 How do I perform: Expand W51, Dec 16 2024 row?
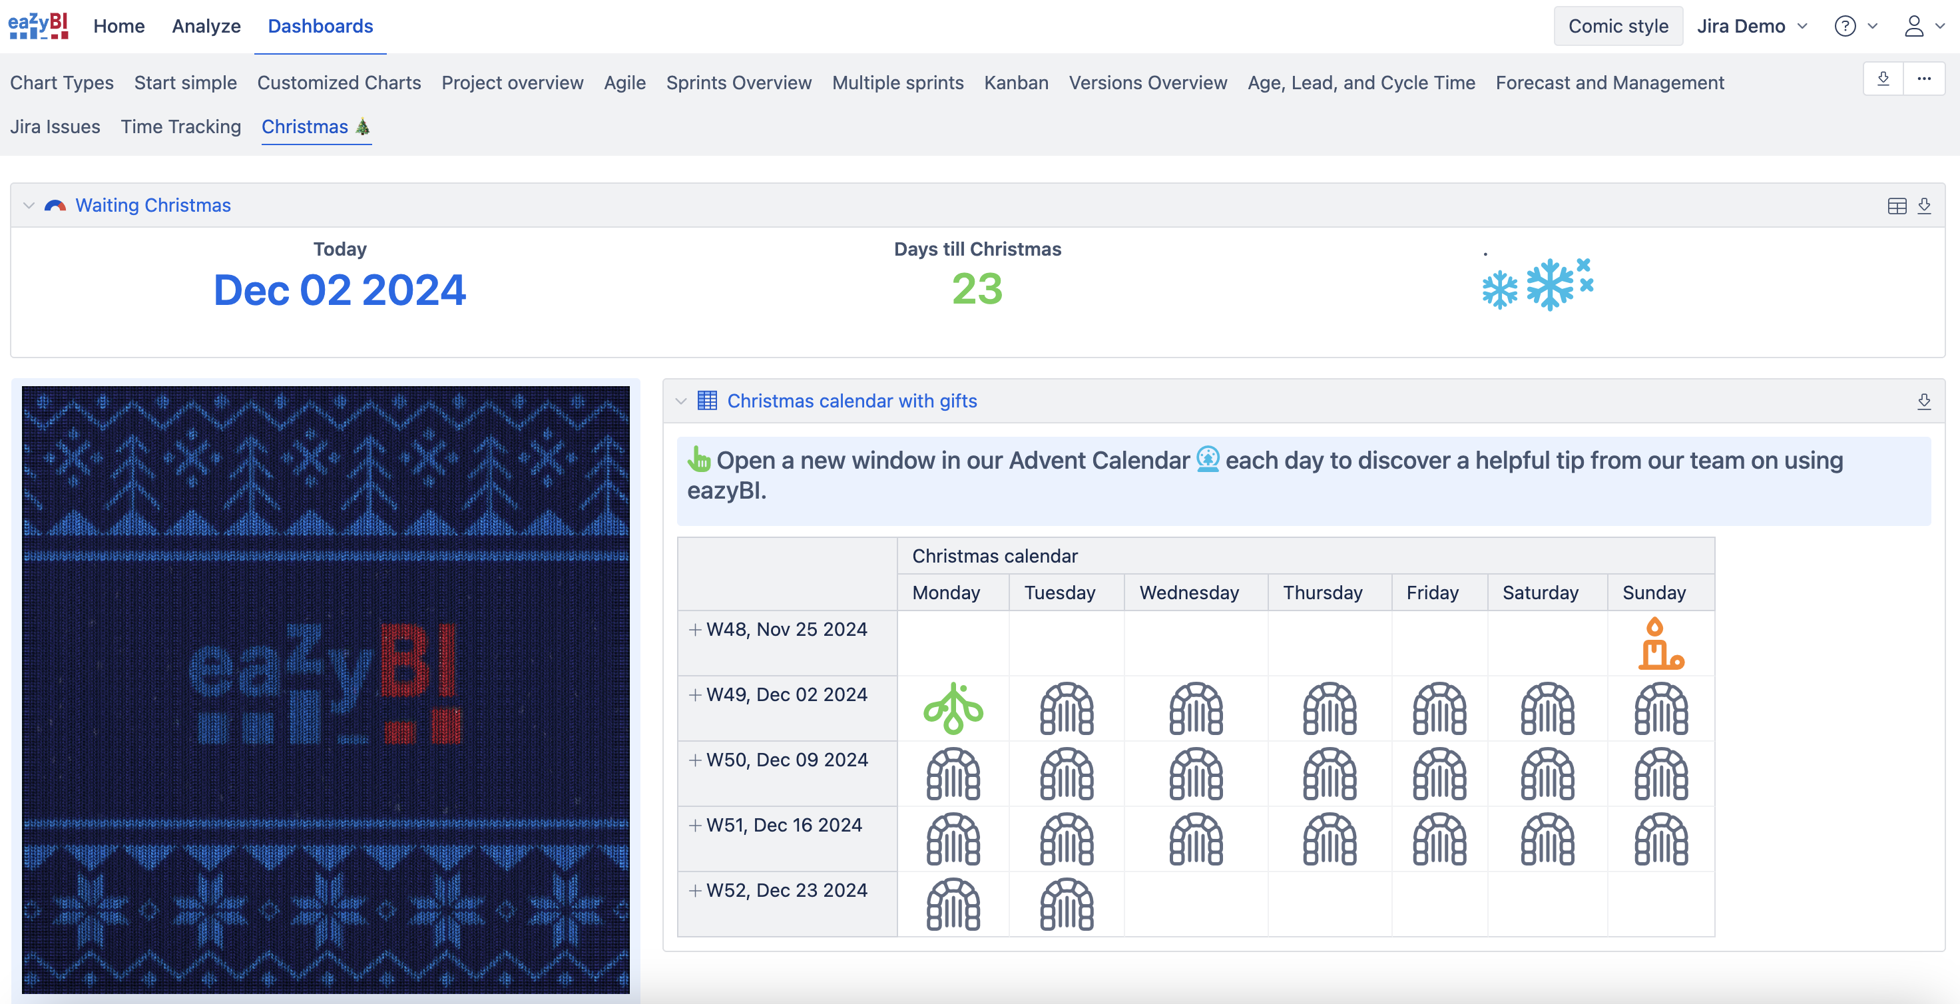coord(694,826)
